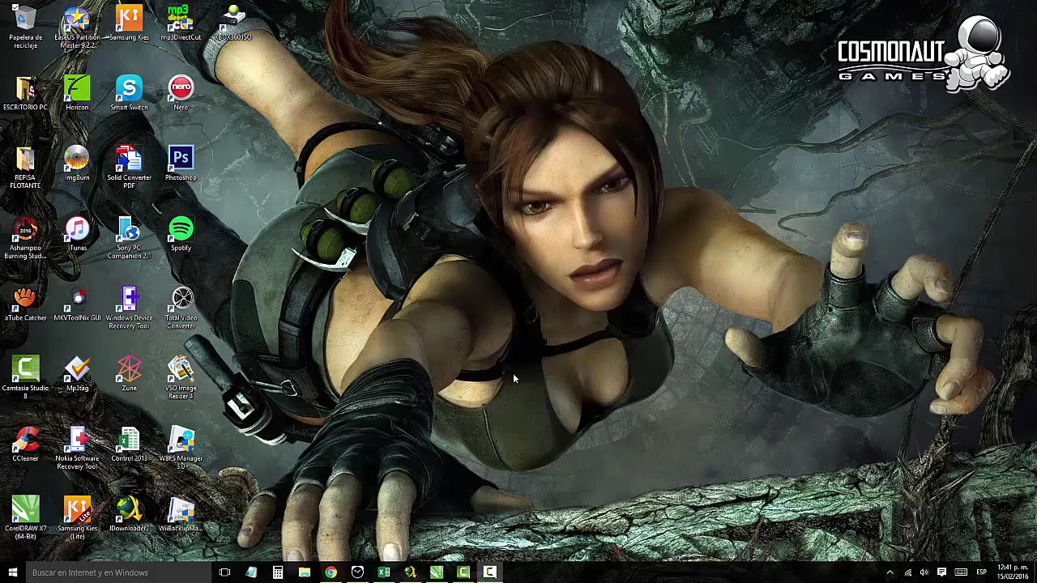Open File Explorer from the taskbar
This screenshot has width=1037, height=583.
coord(305,572)
